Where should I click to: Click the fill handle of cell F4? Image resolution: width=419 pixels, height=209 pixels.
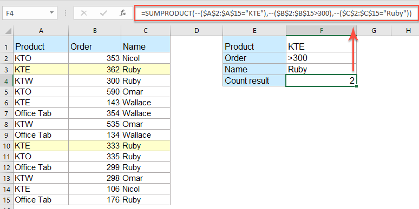point(356,86)
